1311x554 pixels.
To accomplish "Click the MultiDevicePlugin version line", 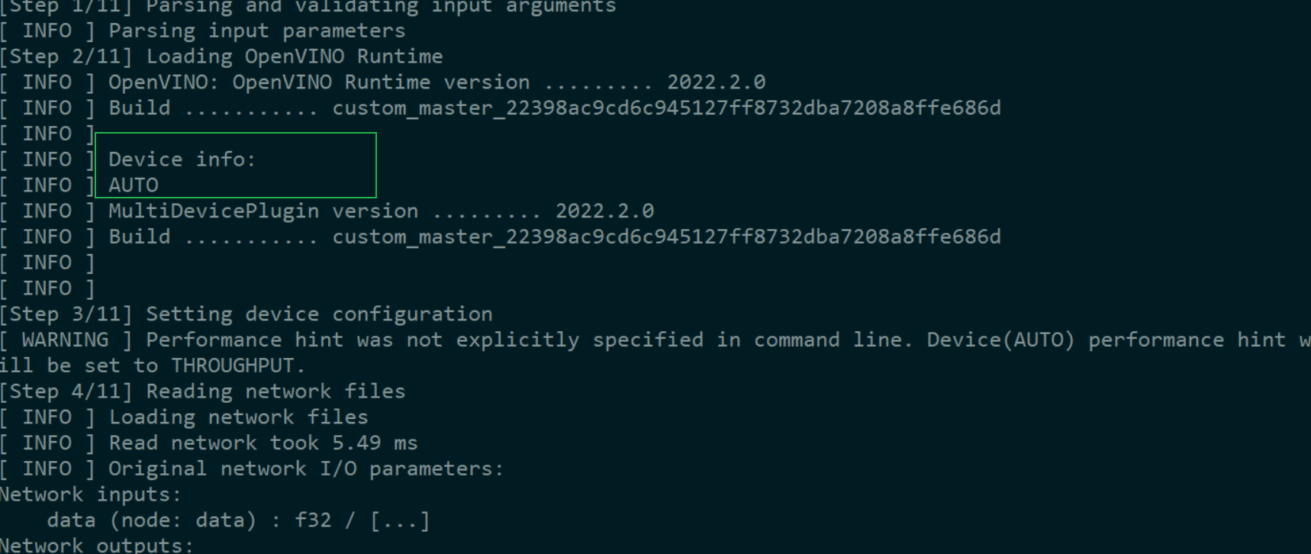I will coord(381,211).
